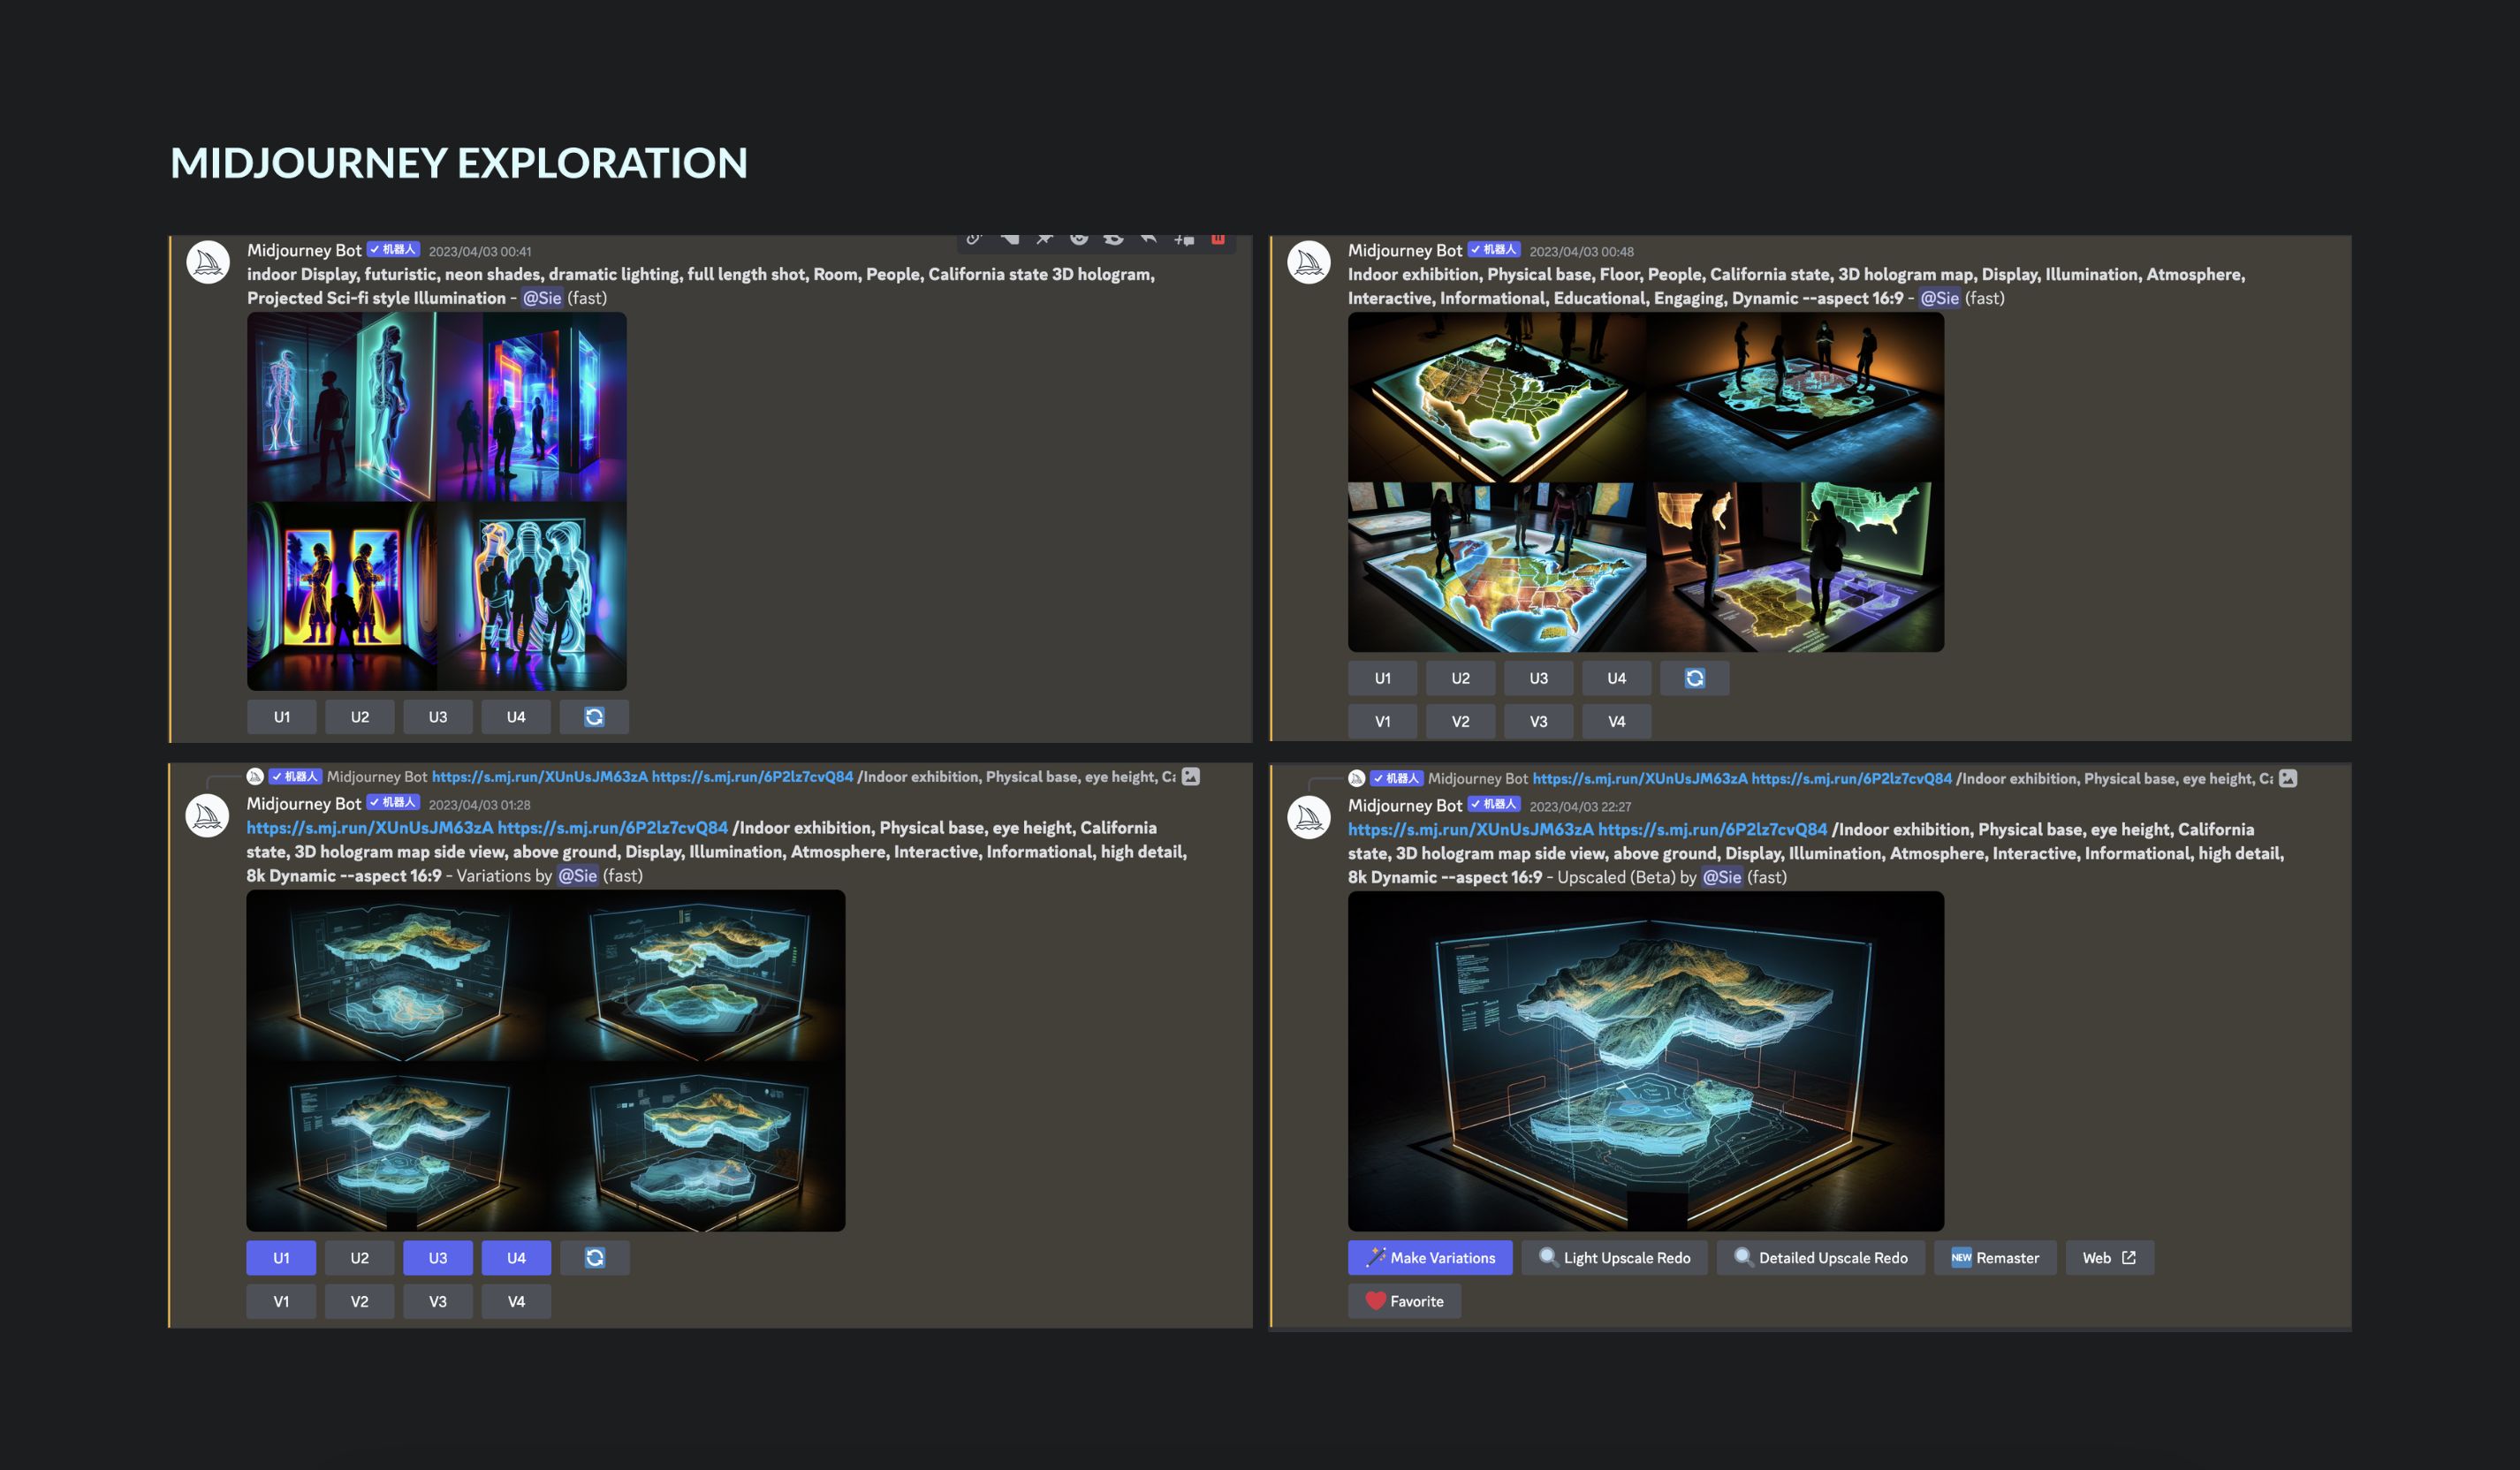Image resolution: width=2520 pixels, height=1470 pixels.
Task: Open s.mj.run/XUnUsJM63zA link in the 01:28 message
Action: pos(369,828)
